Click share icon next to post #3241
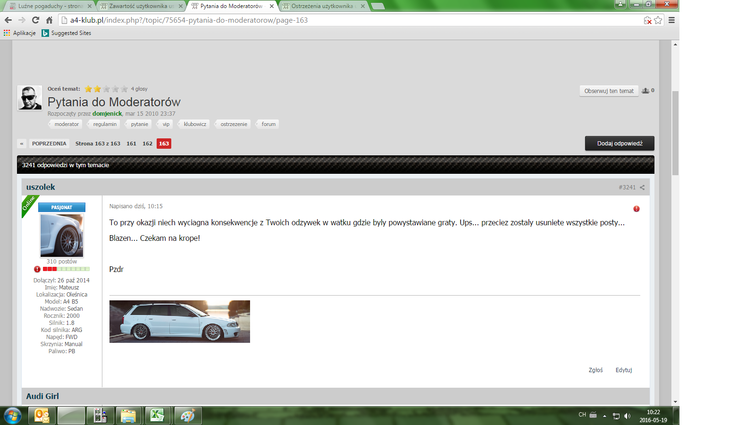Image resolution: width=737 pixels, height=425 pixels. (642, 187)
